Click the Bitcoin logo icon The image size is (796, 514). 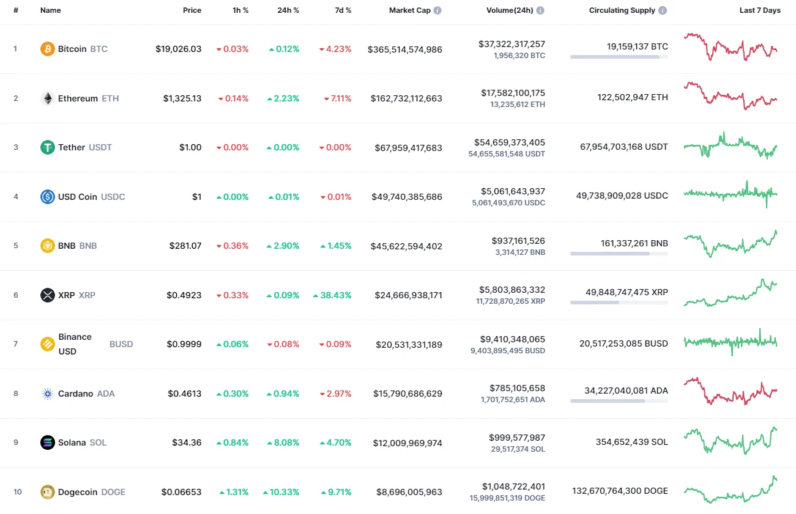(47, 48)
